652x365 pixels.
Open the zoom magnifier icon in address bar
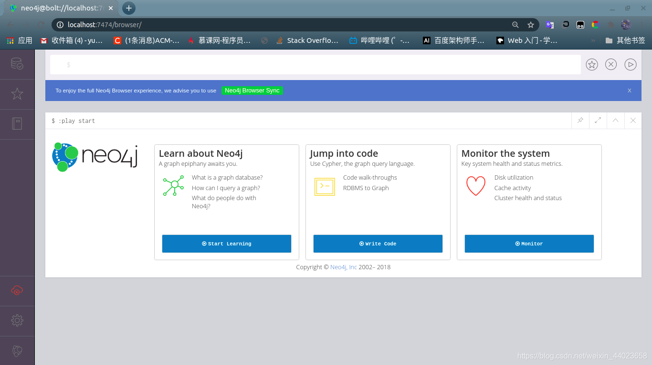(515, 25)
